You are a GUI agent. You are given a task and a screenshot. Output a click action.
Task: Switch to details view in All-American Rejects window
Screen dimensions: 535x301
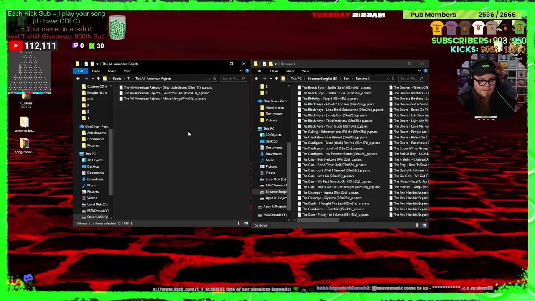pos(240,223)
